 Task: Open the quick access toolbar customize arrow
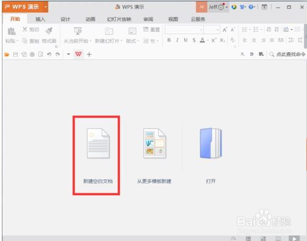(x=69, y=54)
